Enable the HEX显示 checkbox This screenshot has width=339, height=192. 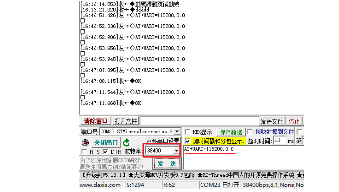(x=187, y=131)
